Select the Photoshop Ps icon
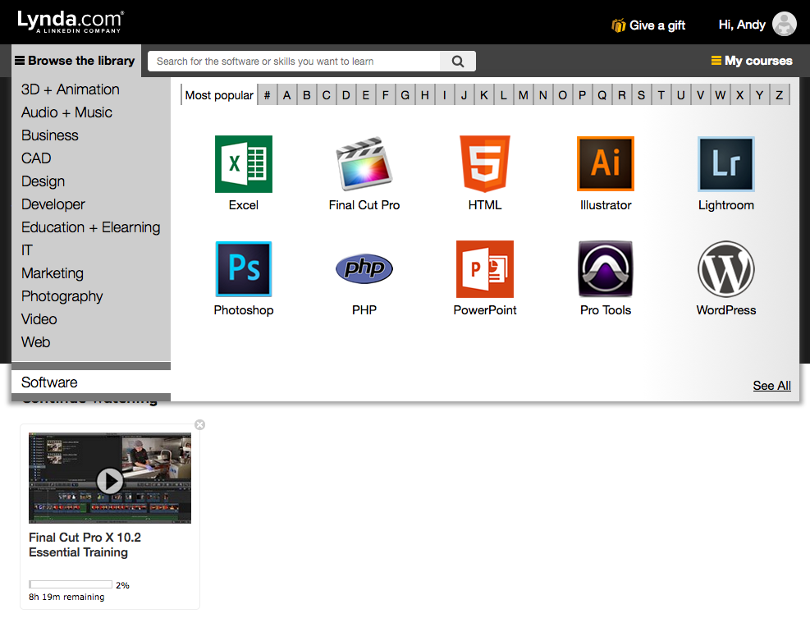The width and height of the screenshot is (810, 641). coord(243,268)
